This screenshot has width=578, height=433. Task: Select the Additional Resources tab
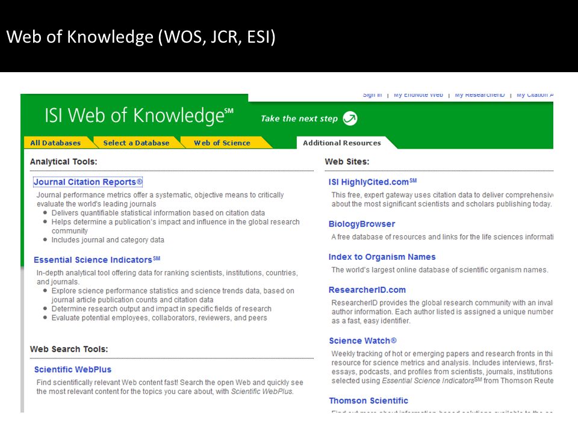coord(342,143)
